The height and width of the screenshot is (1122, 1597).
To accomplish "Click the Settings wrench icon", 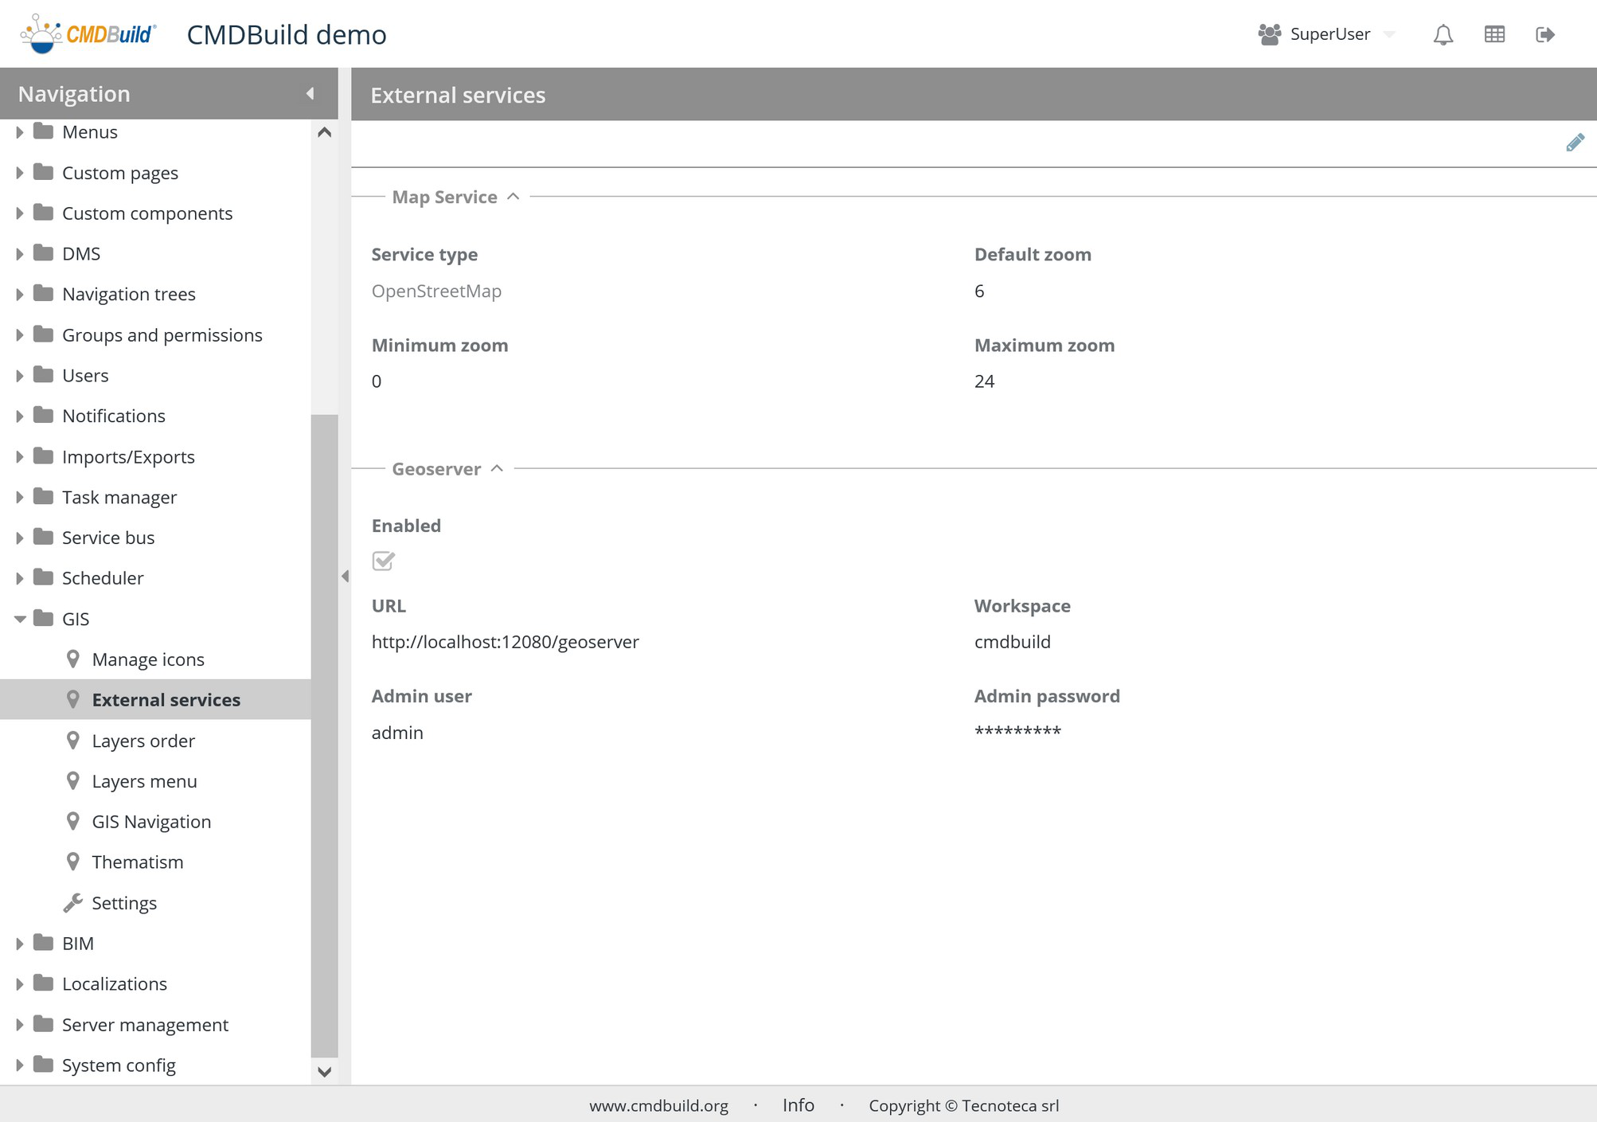I will [73, 902].
